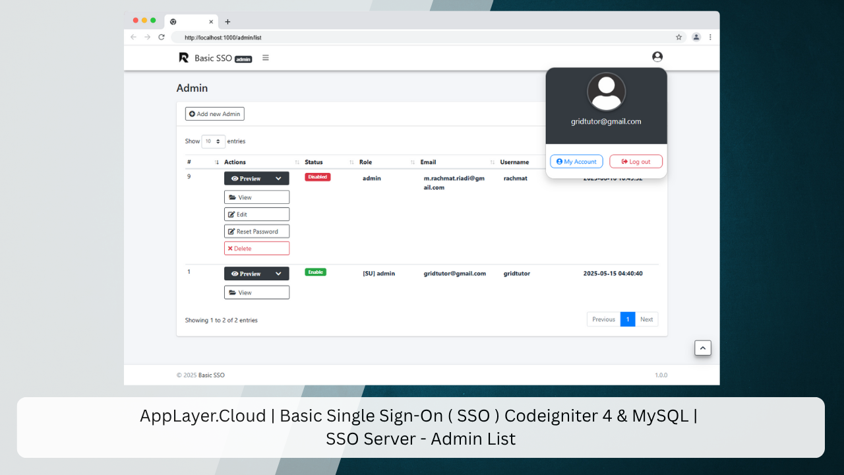Viewport: 844px width, 475px height.
Task: Sort by Username column header
Action: (x=521, y=162)
